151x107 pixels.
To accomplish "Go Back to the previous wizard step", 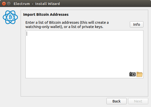I will point(116,101).
